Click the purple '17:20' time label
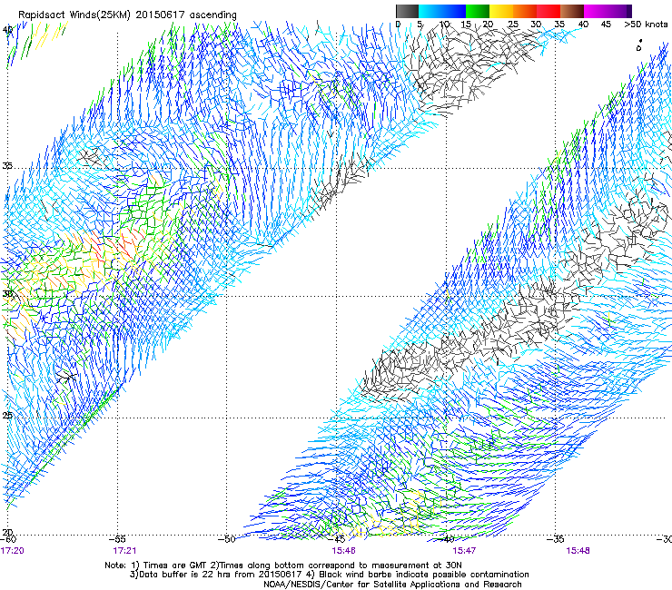672x590 pixels. [13, 551]
